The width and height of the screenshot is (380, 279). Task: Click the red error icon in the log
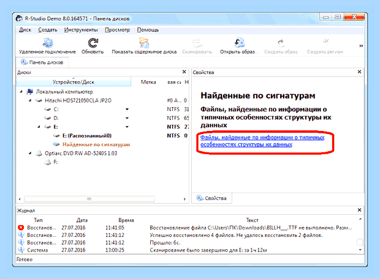click(x=21, y=228)
